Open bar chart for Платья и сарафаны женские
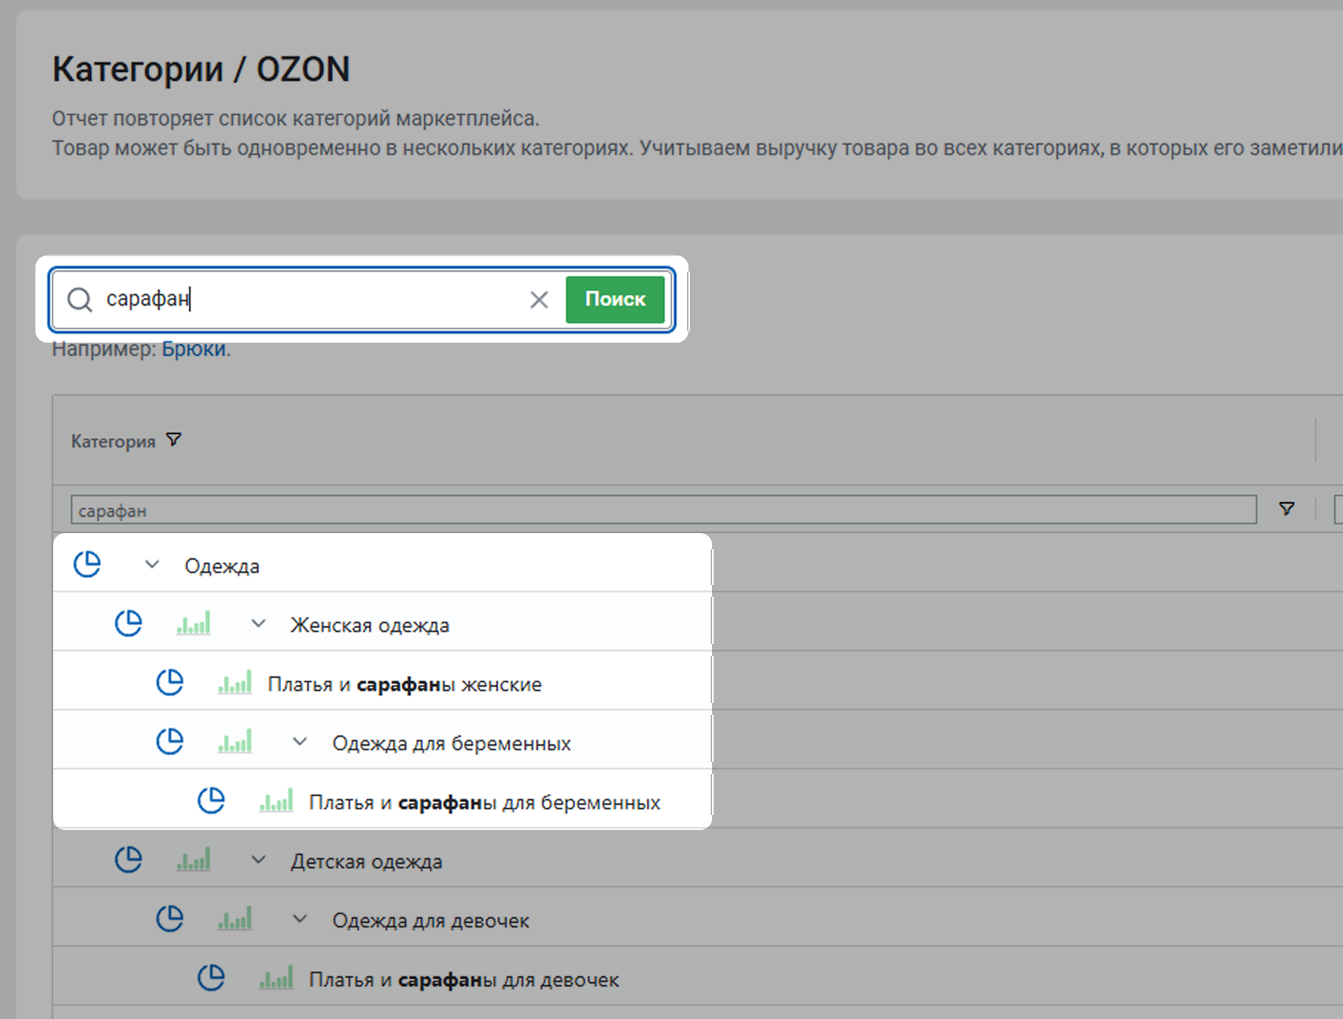The width and height of the screenshot is (1343, 1019). coord(235,682)
